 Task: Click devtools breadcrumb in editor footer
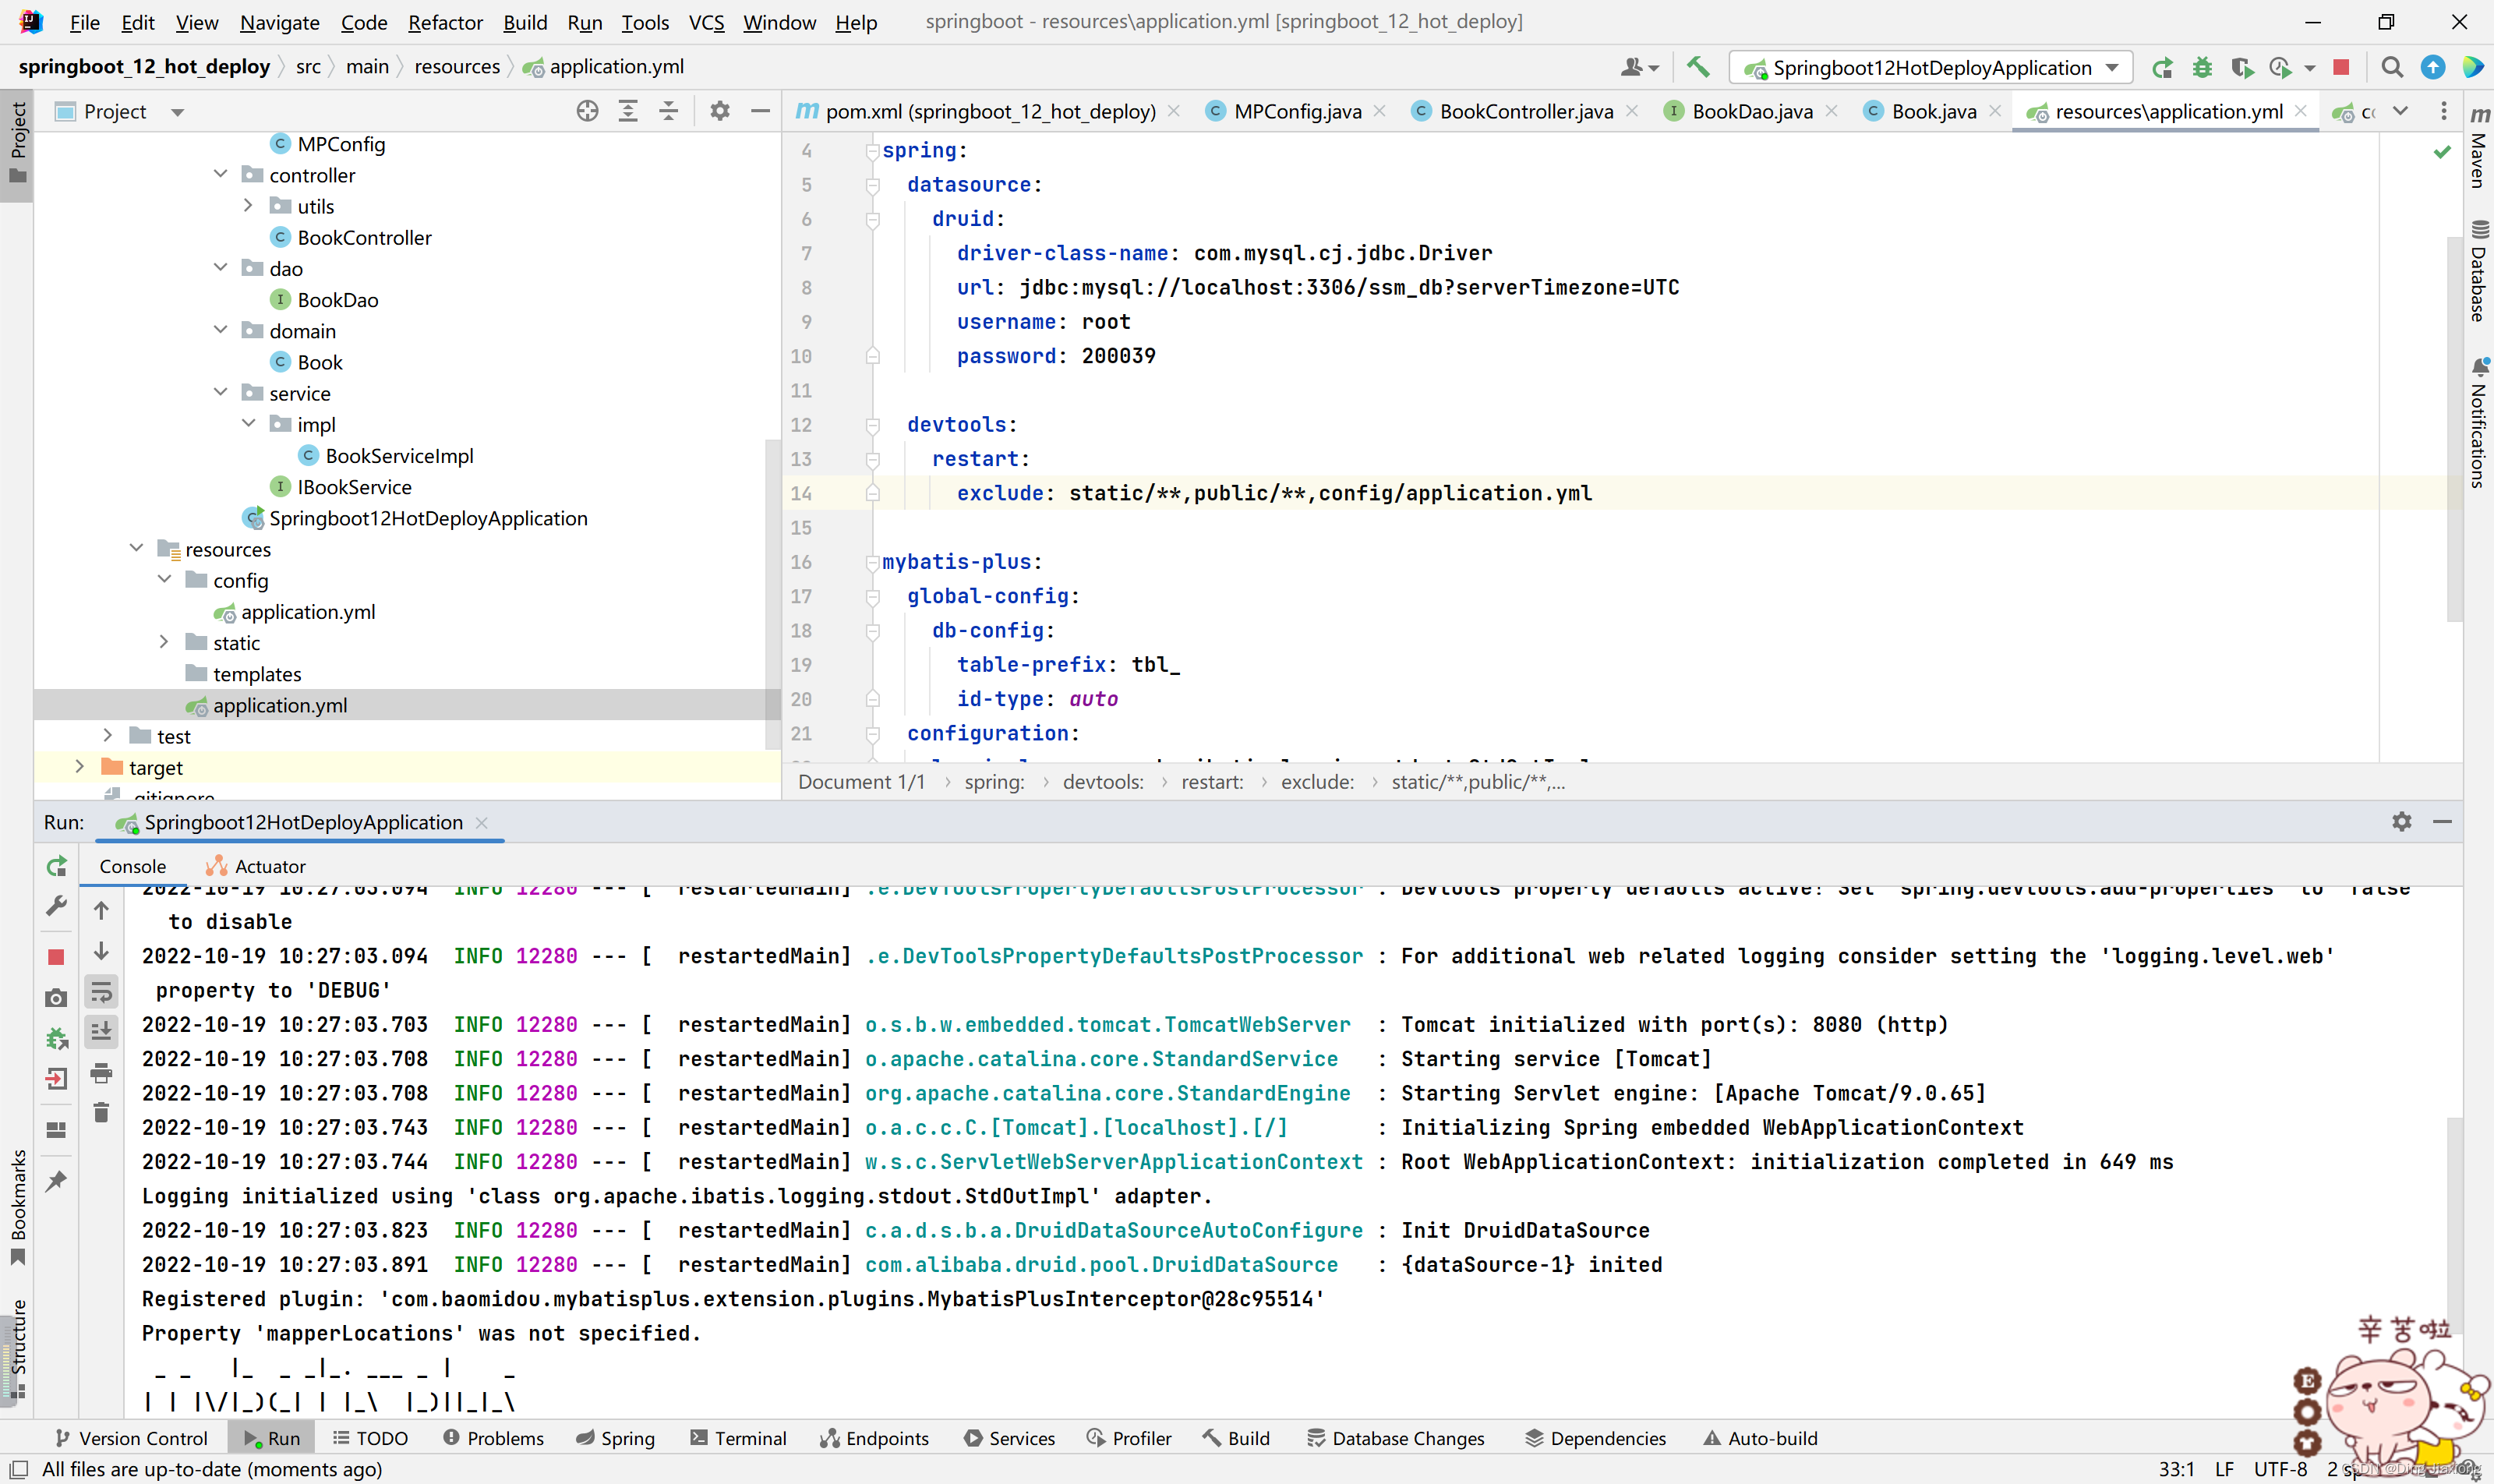[x=1103, y=782]
